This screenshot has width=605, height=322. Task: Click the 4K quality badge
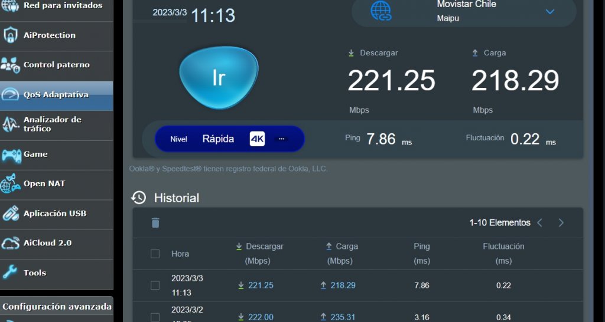click(258, 139)
